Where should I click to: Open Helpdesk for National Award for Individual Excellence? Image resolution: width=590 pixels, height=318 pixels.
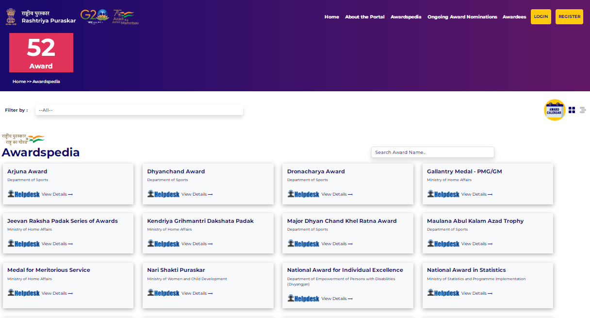303,299
